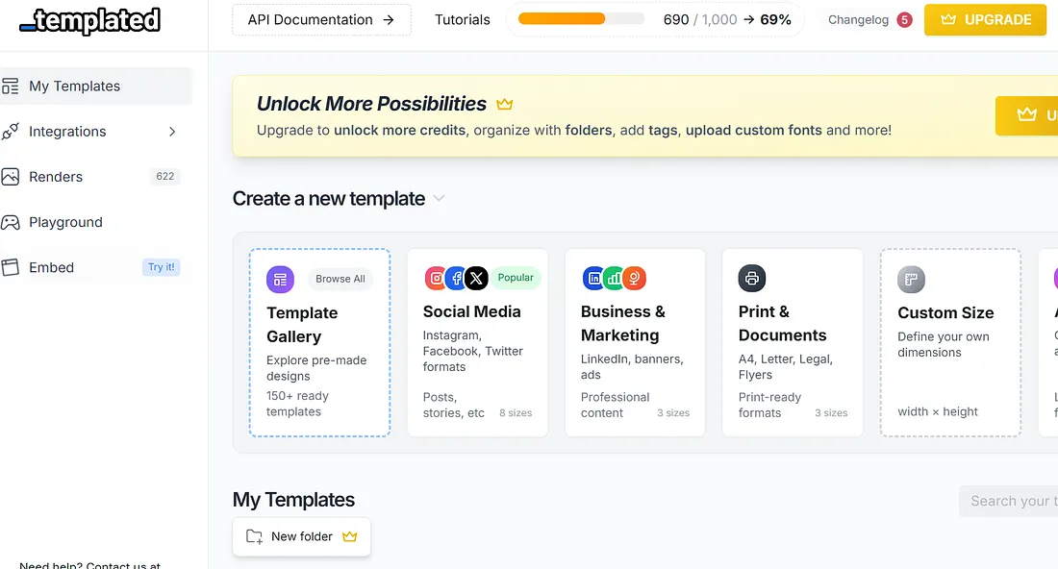Click the green chart icon on Business card
Screen dimensions: 1058x569
click(x=614, y=278)
